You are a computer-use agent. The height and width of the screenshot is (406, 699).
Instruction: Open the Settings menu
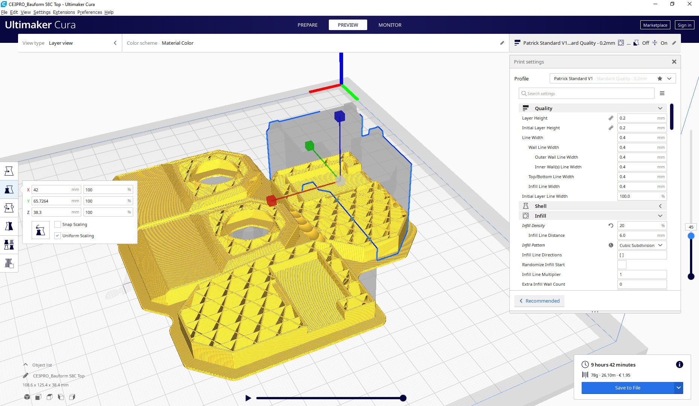(42, 12)
